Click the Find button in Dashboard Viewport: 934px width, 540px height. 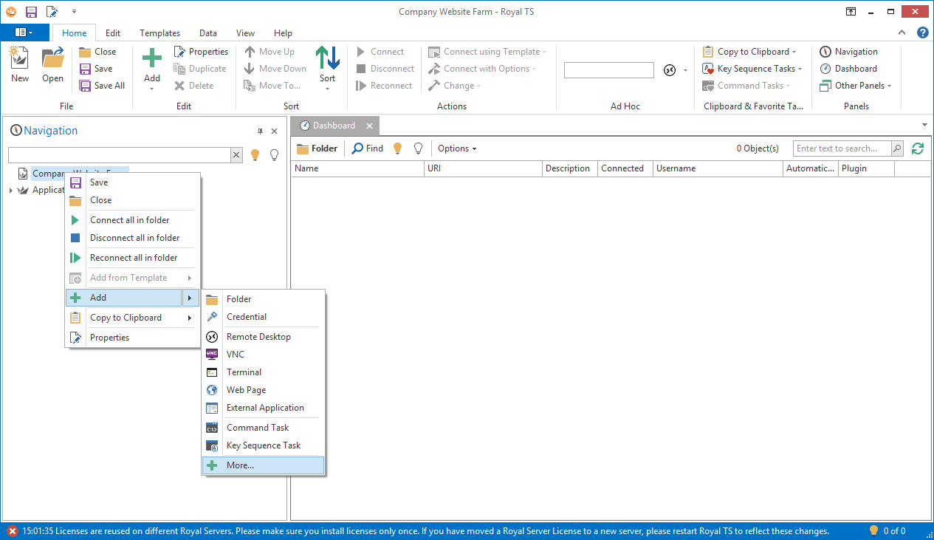pos(368,148)
